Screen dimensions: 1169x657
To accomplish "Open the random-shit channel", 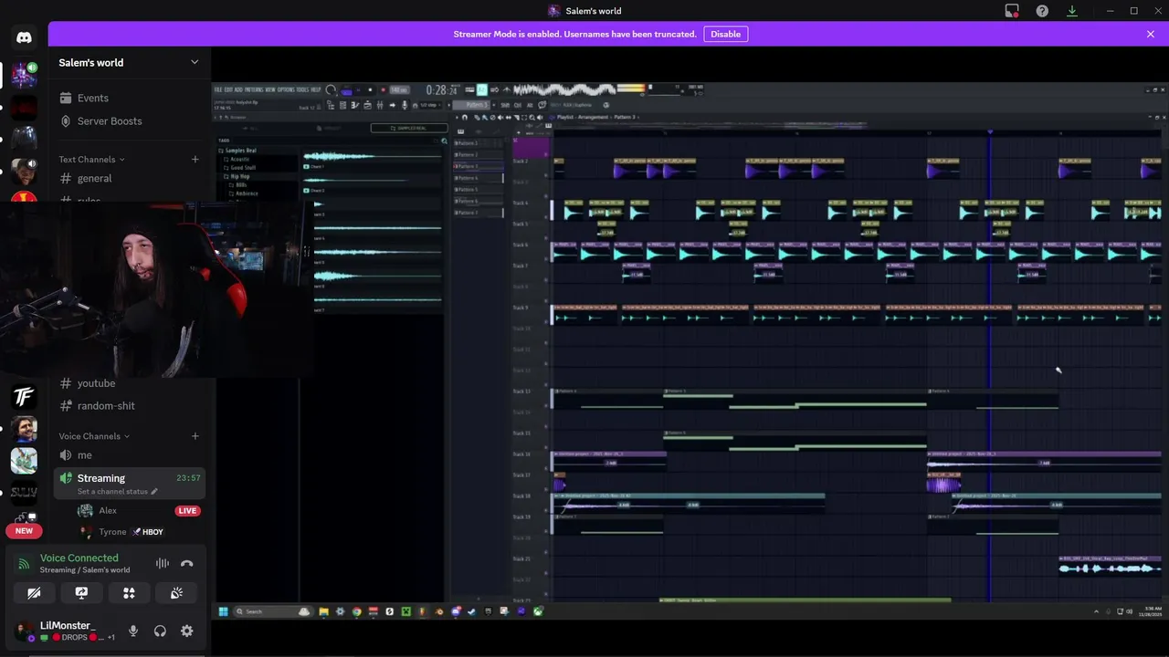I will tap(129, 405).
